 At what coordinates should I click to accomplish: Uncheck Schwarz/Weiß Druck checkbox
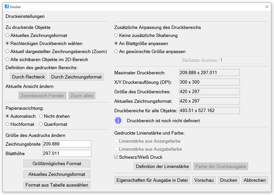116,157
